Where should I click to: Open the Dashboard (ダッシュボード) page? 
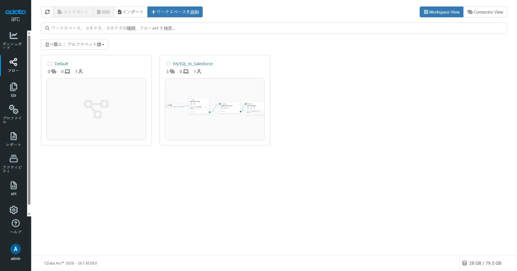click(13, 40)
